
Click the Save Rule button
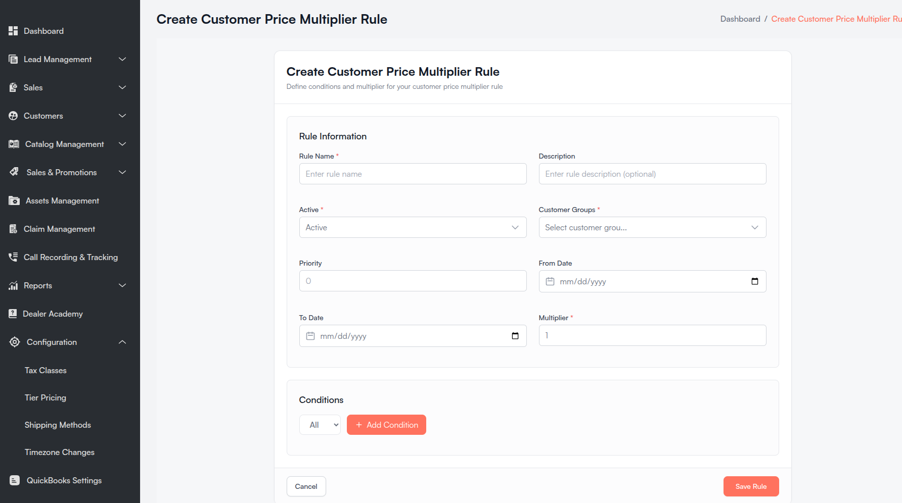(x=751, y=486)
